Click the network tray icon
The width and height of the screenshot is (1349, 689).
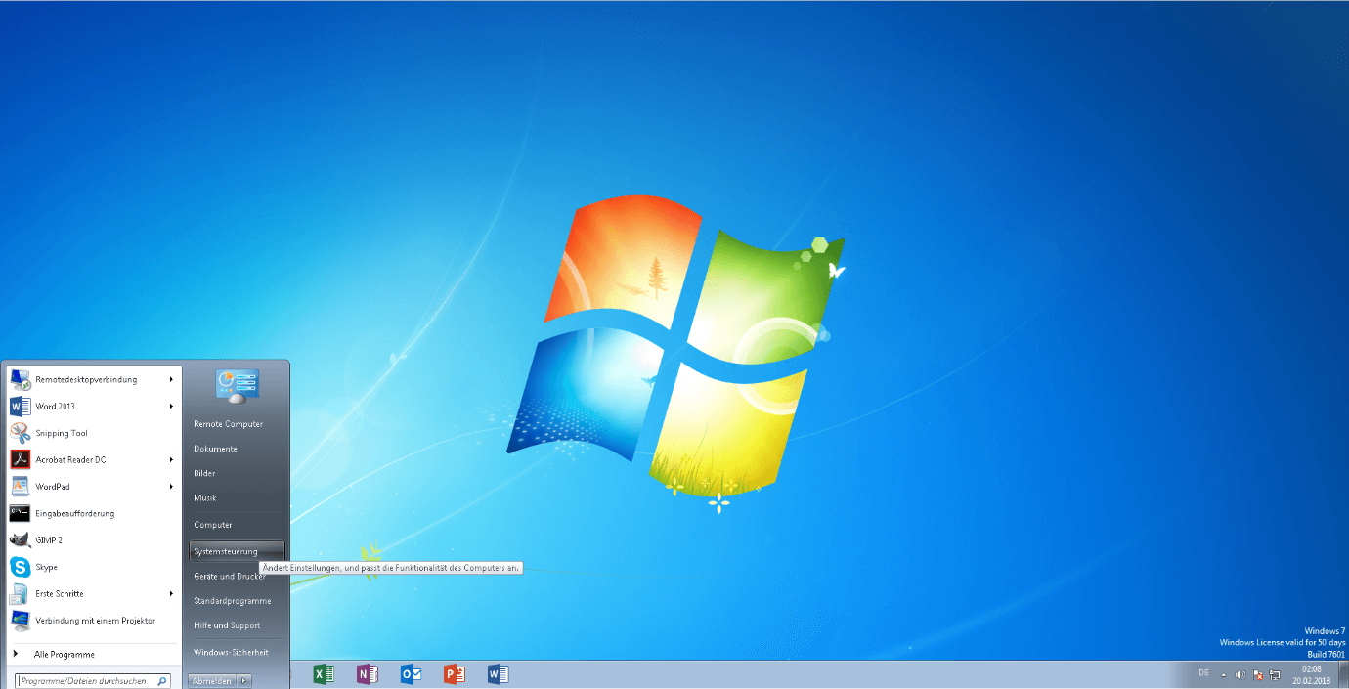[x=1275, y=674]
